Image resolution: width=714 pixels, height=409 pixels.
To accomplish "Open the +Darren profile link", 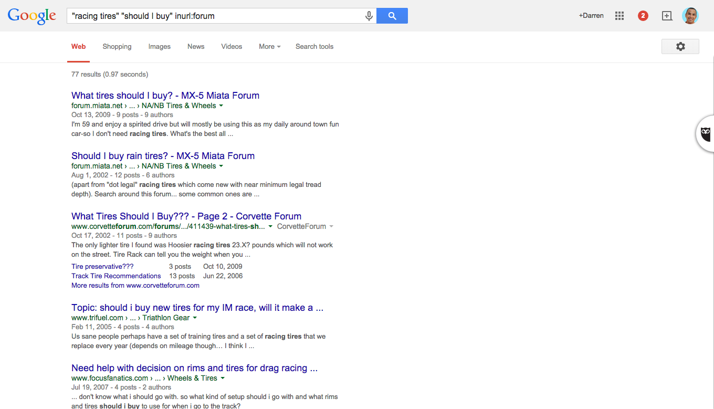I will pyautogui.click(x=591, y=16).
